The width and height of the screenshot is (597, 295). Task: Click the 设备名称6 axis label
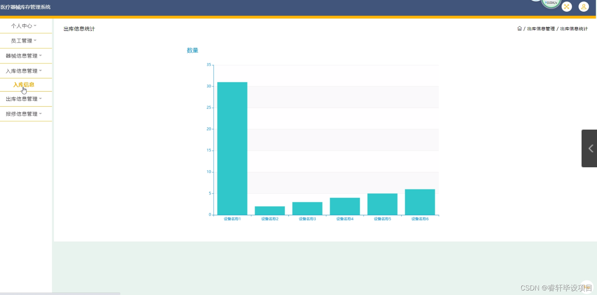(x=420, y=219)
